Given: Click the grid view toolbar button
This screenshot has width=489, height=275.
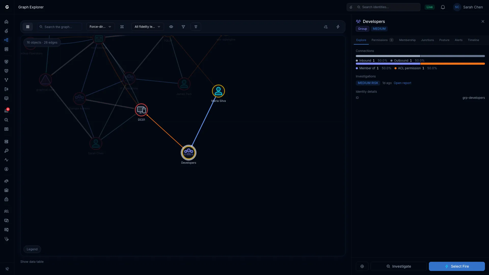Looking at the screenshot, I should (28, 27).
